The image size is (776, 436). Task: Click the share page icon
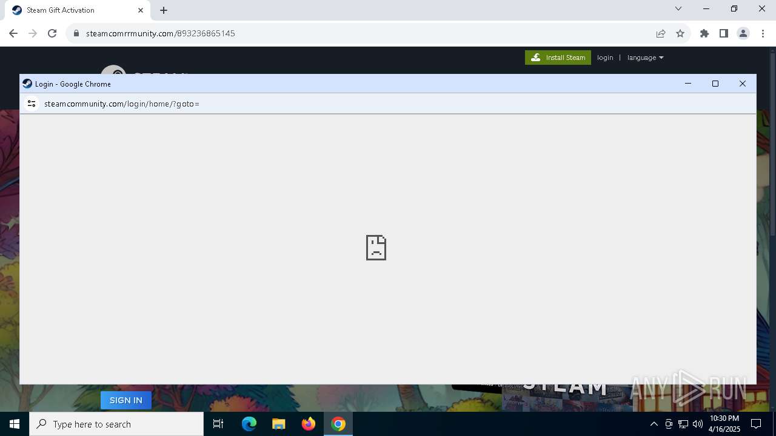661,33
